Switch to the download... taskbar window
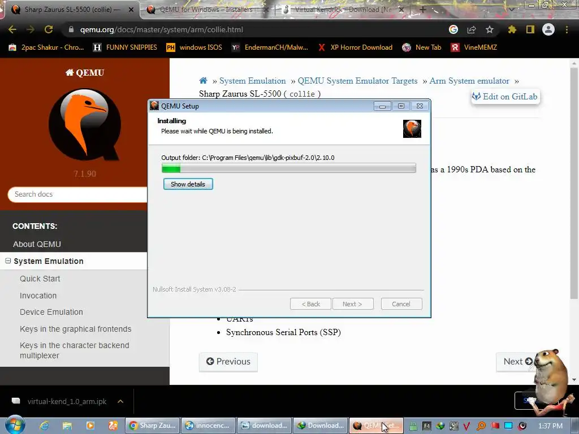Screen dimensions: 579x434 [x=265, y=426]
